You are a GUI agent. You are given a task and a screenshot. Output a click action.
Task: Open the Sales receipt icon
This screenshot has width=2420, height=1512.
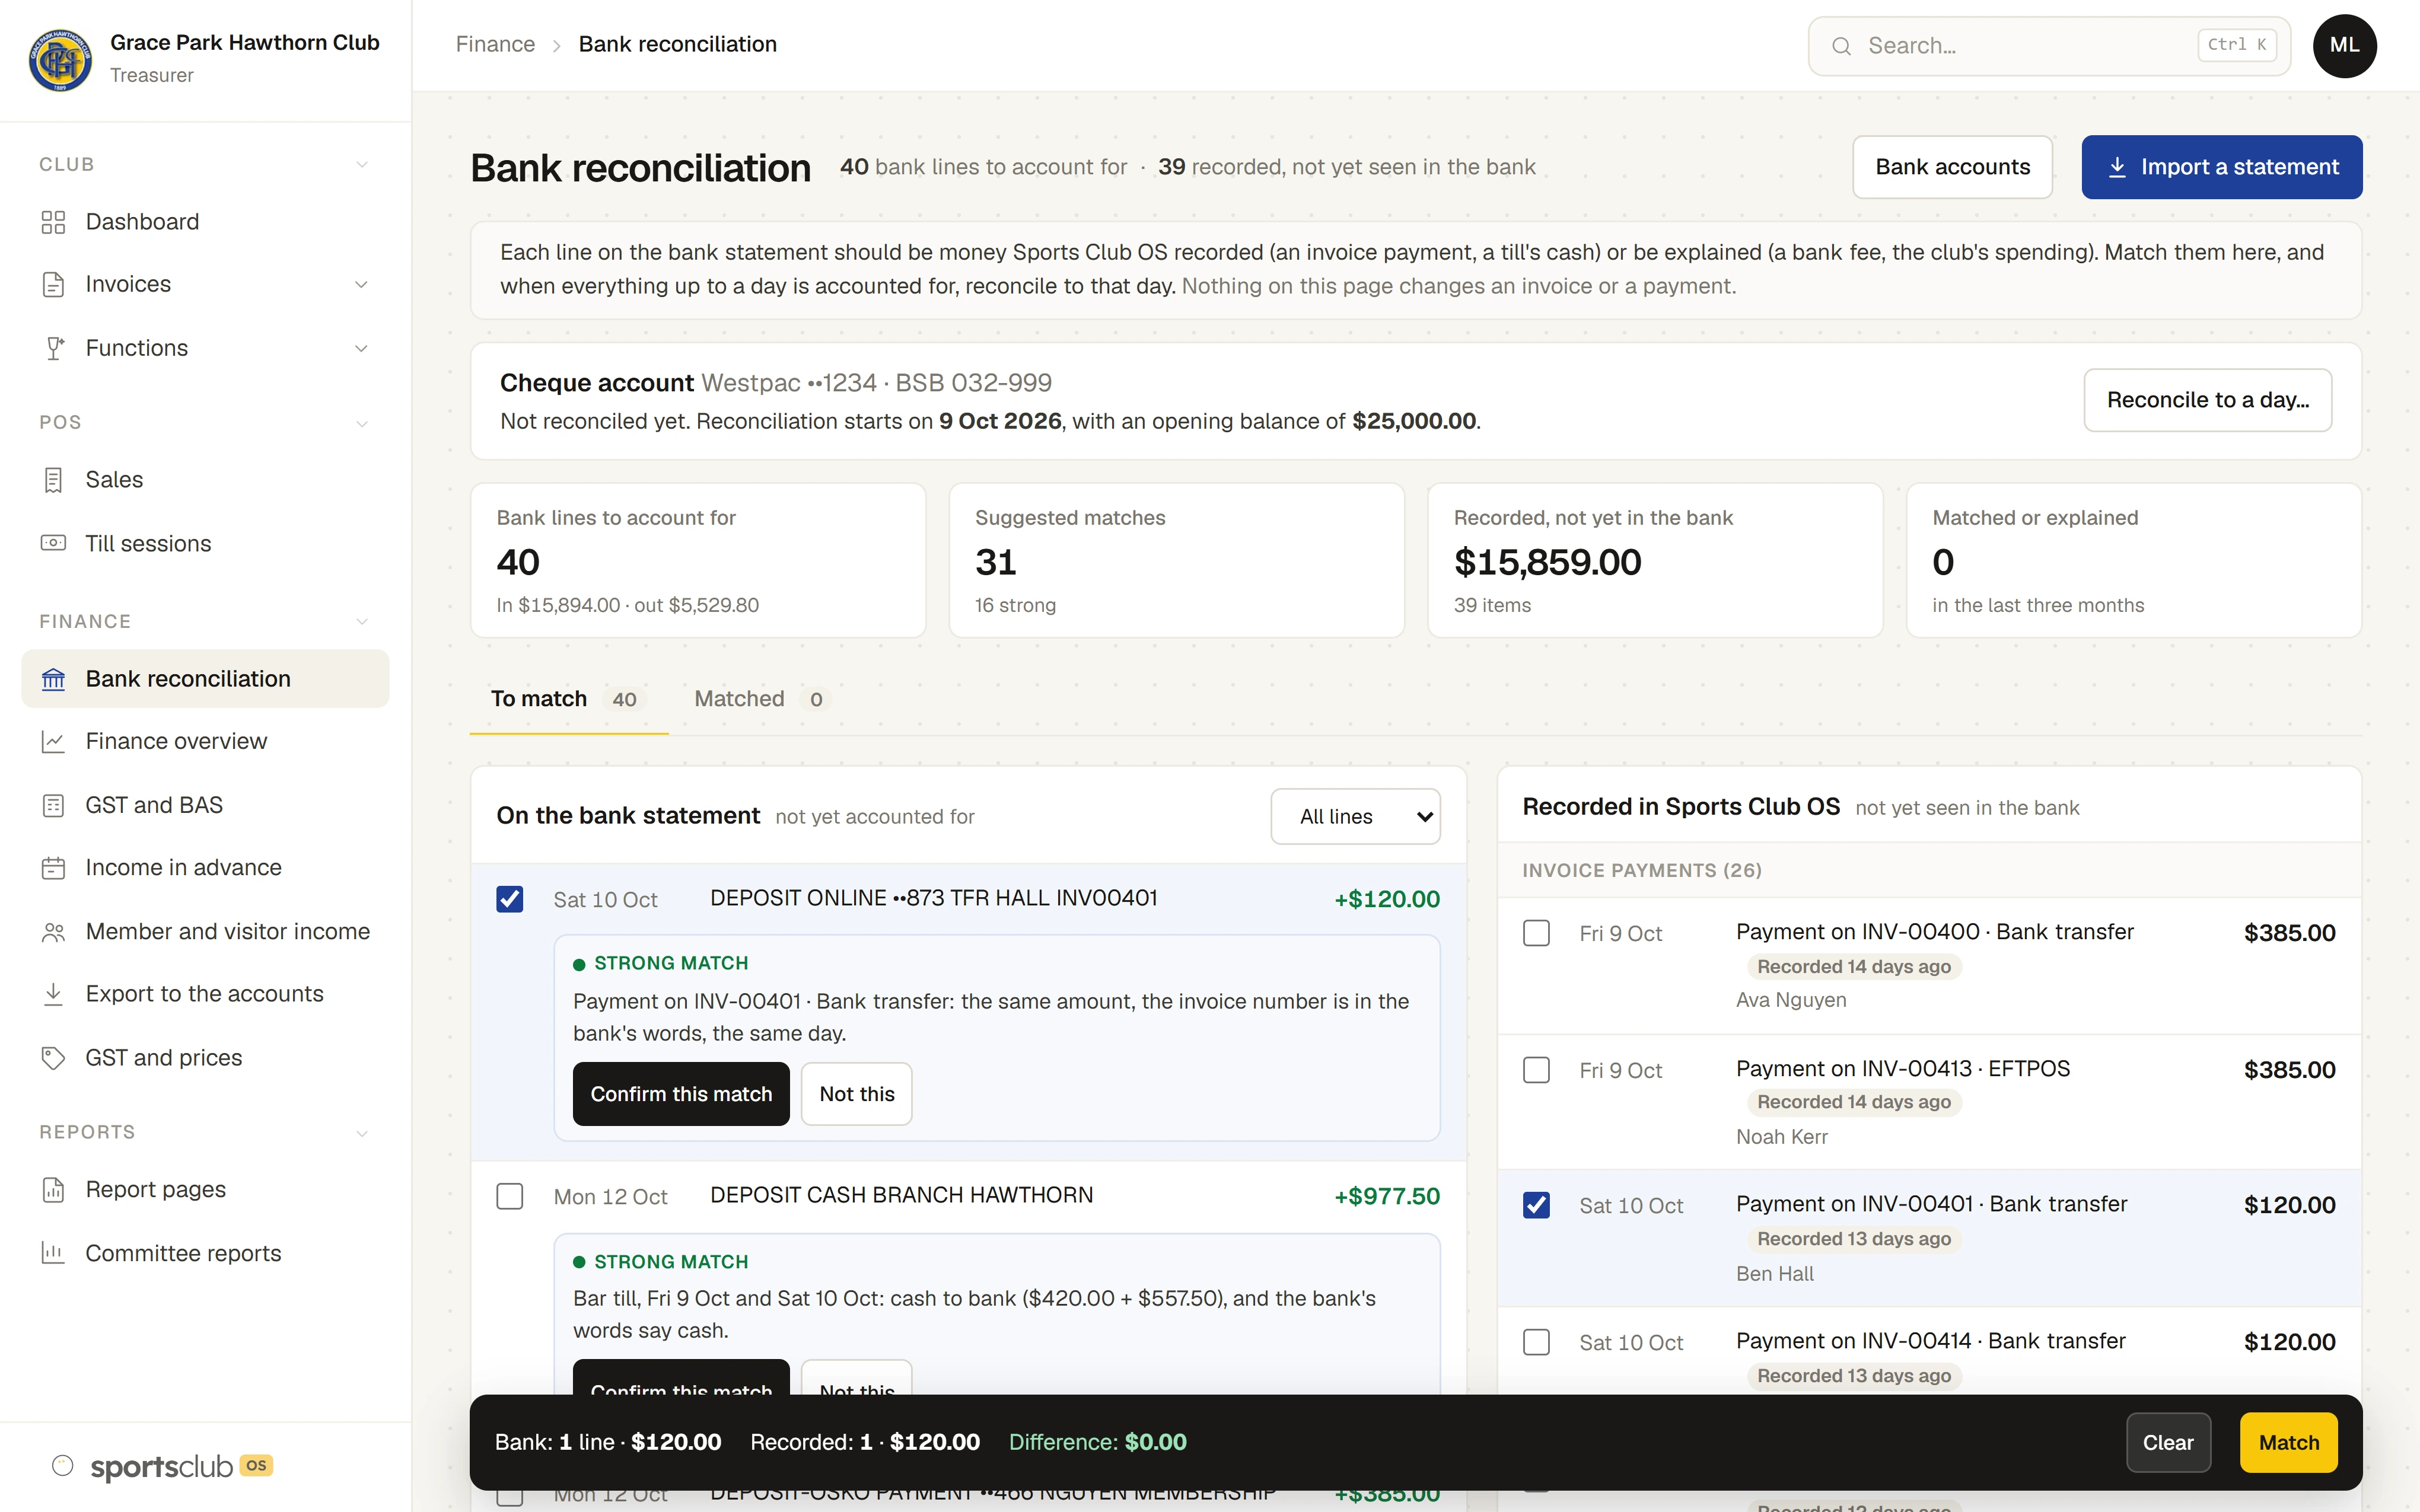coord(53,480)
